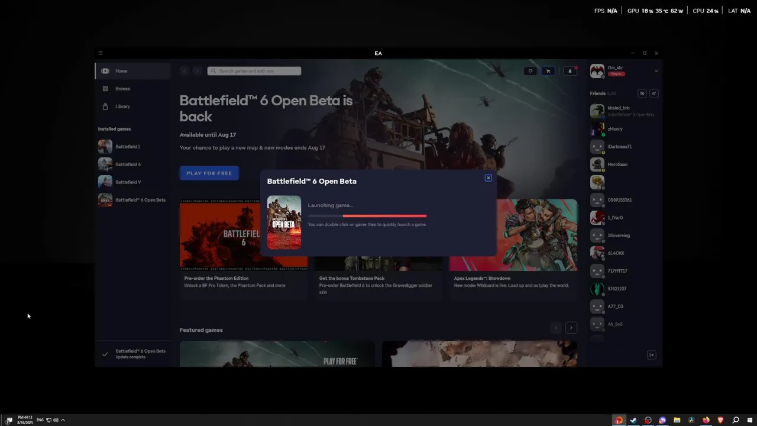Click the friend requests link icon
The width and height of the screenshot is (757, 426).
point(642,93)
